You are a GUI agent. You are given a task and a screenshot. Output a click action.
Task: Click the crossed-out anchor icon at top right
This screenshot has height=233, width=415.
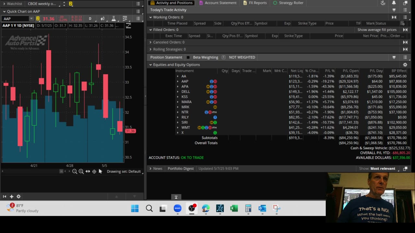coord(383,3)
